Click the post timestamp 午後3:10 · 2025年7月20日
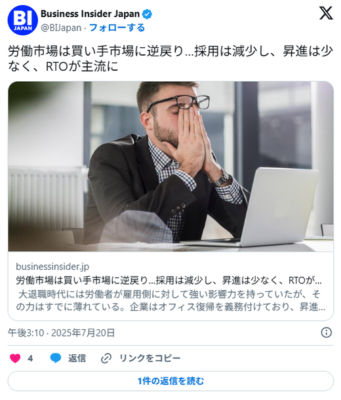Image resolution: width=341 pixels, height=400 pixels. point(62,333)
